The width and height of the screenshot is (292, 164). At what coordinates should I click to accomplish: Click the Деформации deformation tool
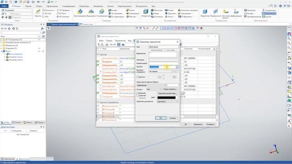click(236, 13)
